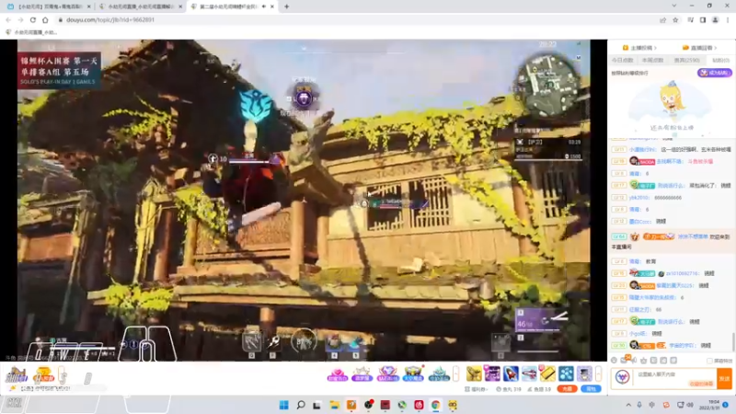The width and height of the screenshot is (736, 414).
Task: Click the fan badge icon beside chat input
Action: pos(623,377)
